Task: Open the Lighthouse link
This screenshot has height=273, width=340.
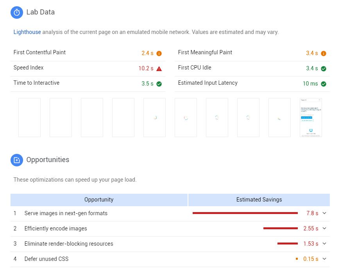Action: (x=27, y=32)
